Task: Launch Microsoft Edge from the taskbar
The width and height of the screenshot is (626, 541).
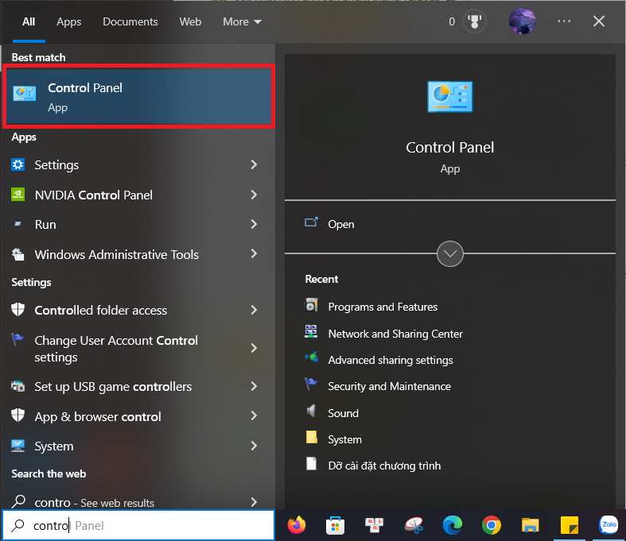Action: click(453, 525)
